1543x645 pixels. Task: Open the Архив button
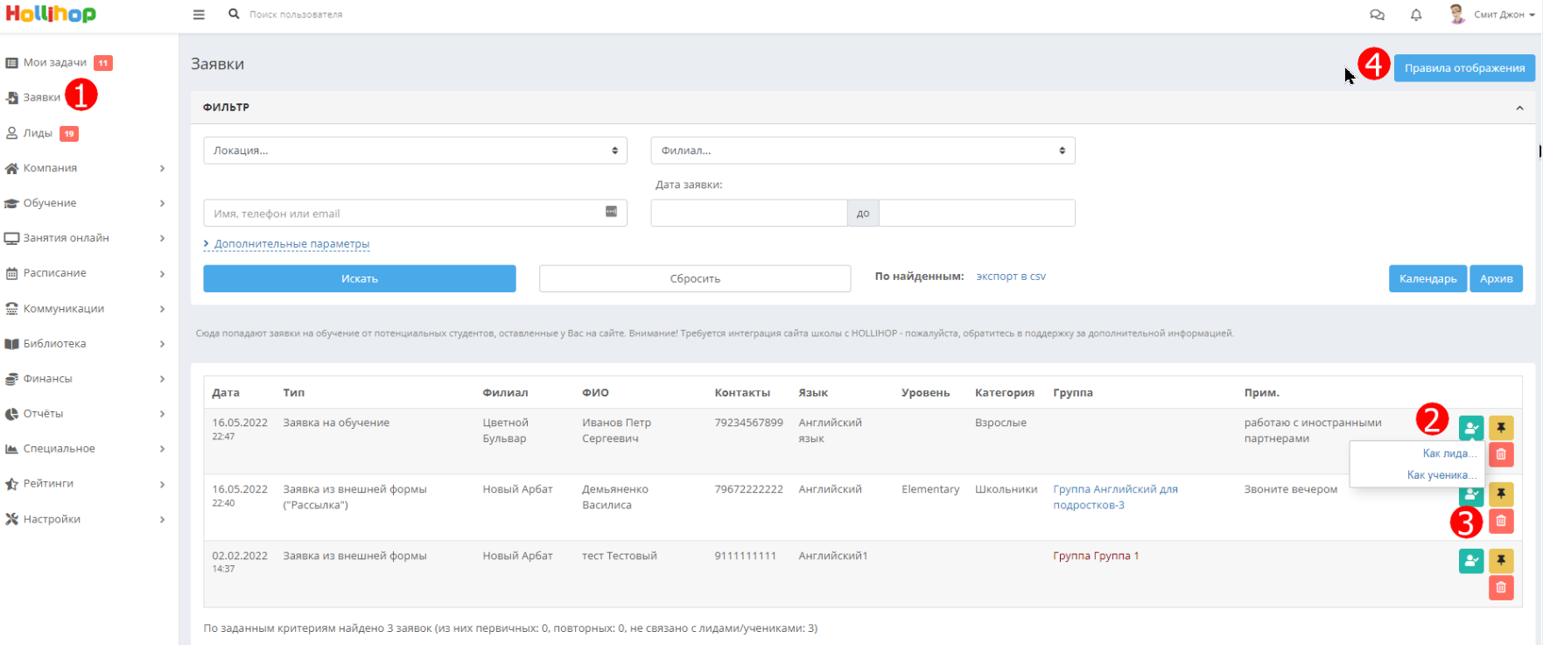click(1496, 278)
